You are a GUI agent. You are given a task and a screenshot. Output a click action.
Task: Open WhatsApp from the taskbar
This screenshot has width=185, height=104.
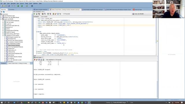[x=82, y=103]
